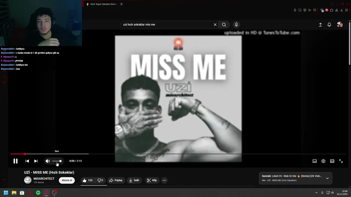
Task: Click the browser pin icon
Action: (x=295, y=10)
